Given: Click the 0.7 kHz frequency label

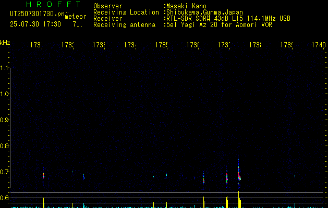Looking at the screenshot, I should [5, 172].
